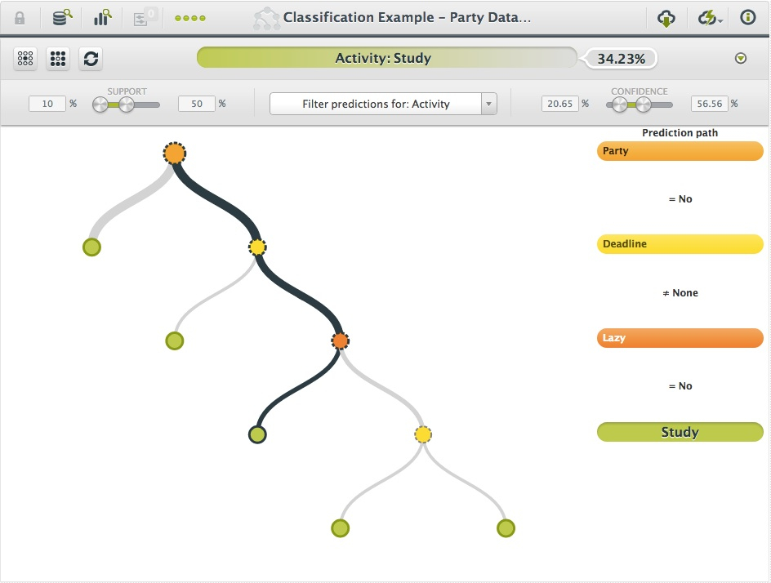Click the cloud download model icon

tap(666, 17)
